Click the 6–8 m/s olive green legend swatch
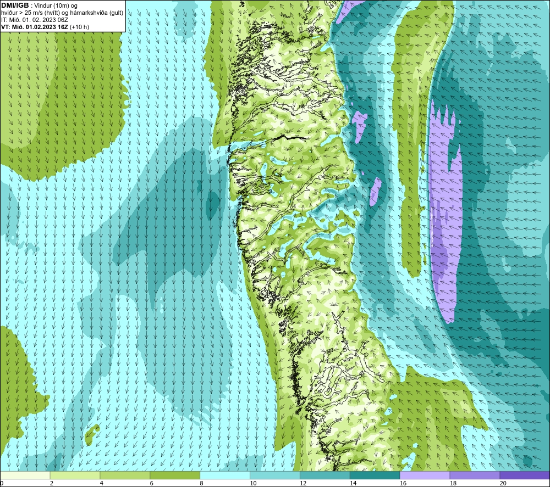The image size is (550, 487). (x=175, y=475)
